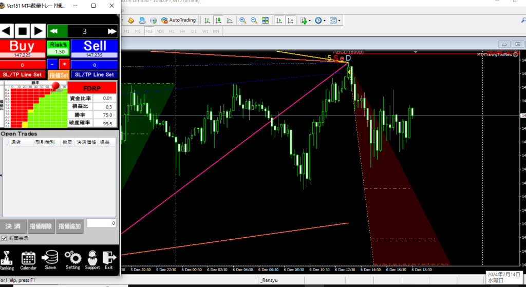The image size is (526, 287).
Task: Select the M5 timeframe
Action: pos(138,31)
